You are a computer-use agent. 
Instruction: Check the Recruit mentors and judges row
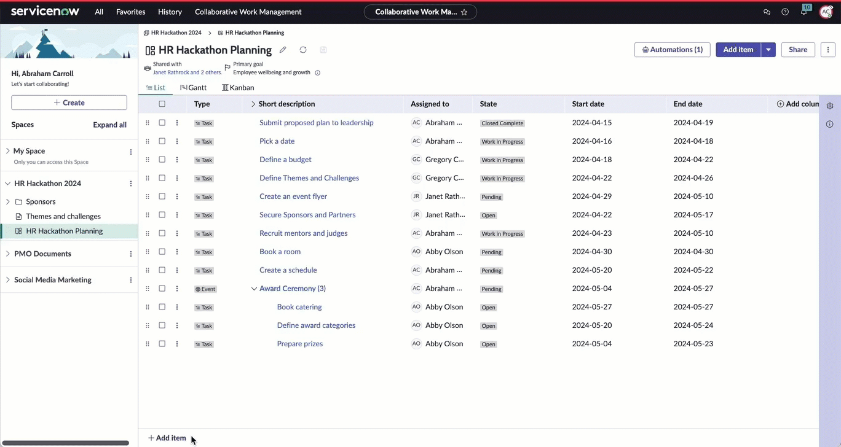pyautogui.click(x=162, y=233)
